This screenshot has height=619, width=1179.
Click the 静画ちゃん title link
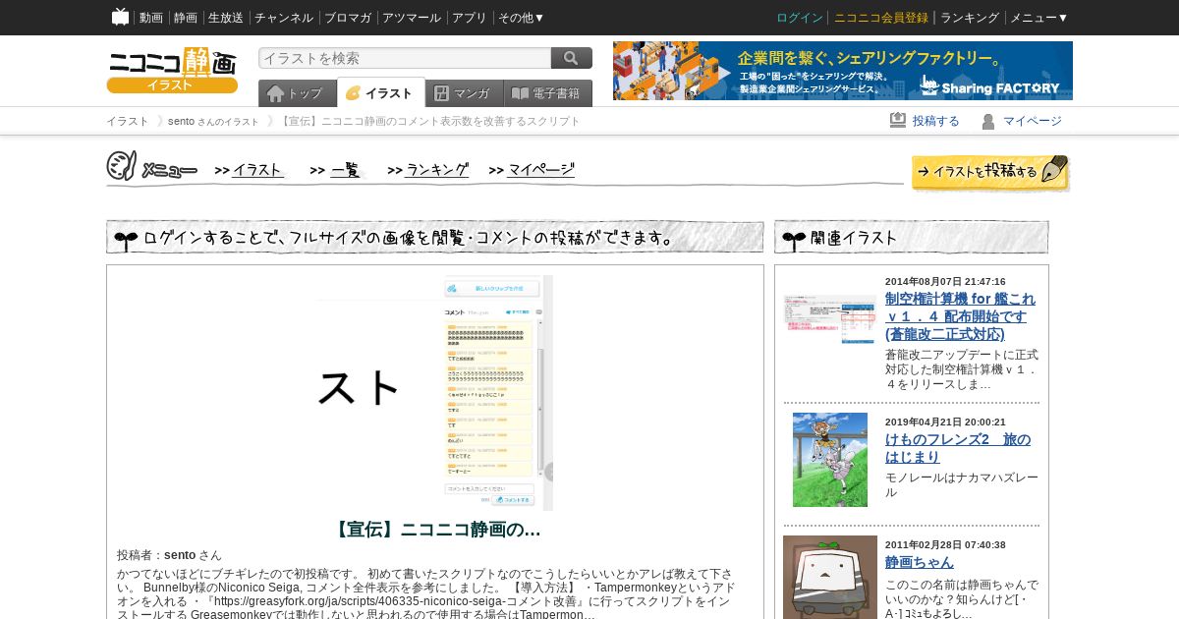920,562
